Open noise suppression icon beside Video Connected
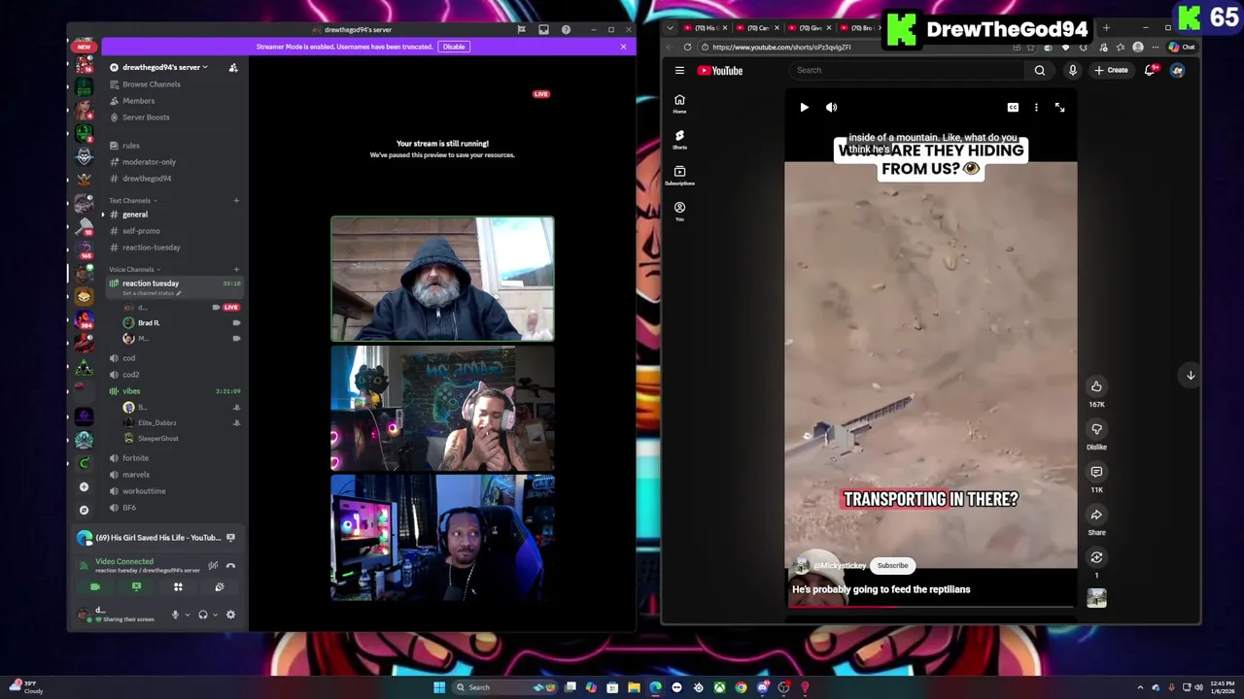This screenshot has width=1244, height=699. tap(213, 565)
